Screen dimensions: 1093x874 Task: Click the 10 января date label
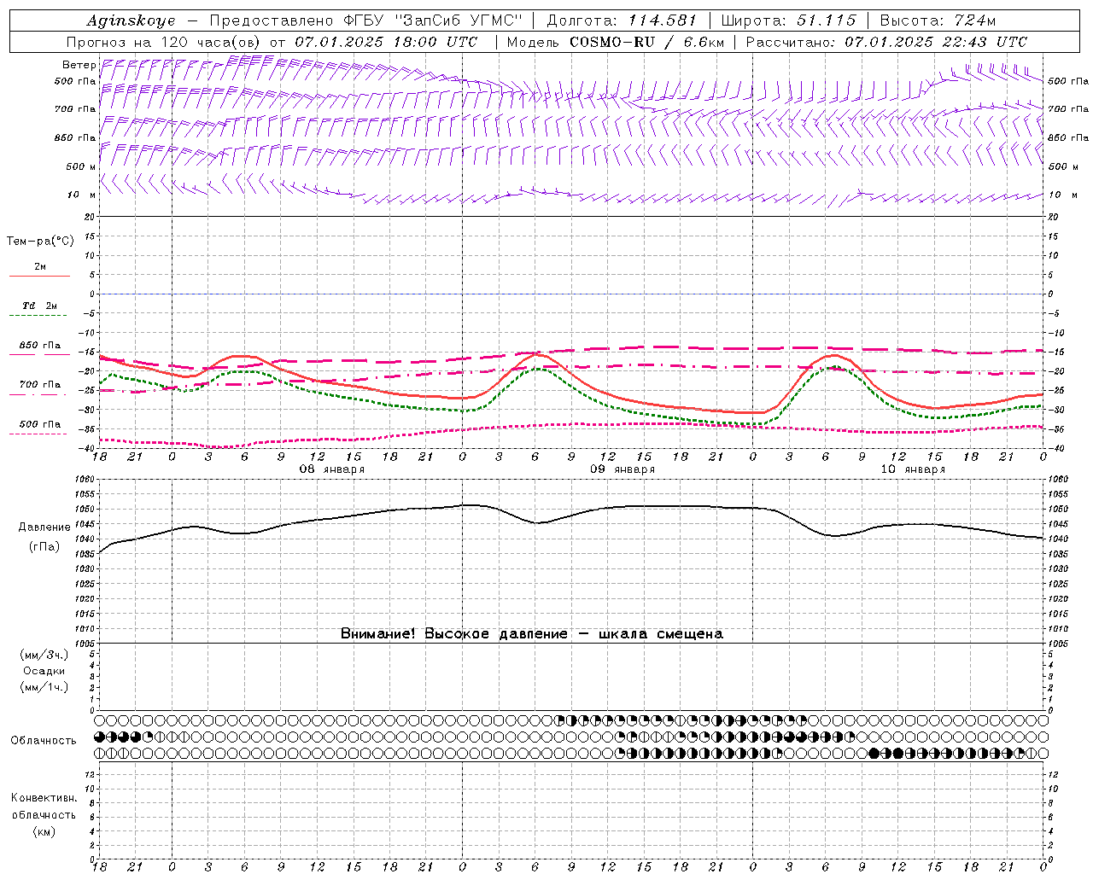(913, 469)
